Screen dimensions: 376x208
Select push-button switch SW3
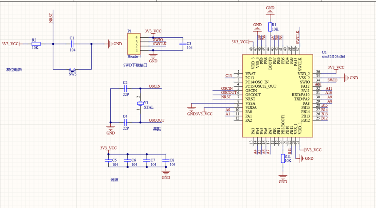click(72, 70)
